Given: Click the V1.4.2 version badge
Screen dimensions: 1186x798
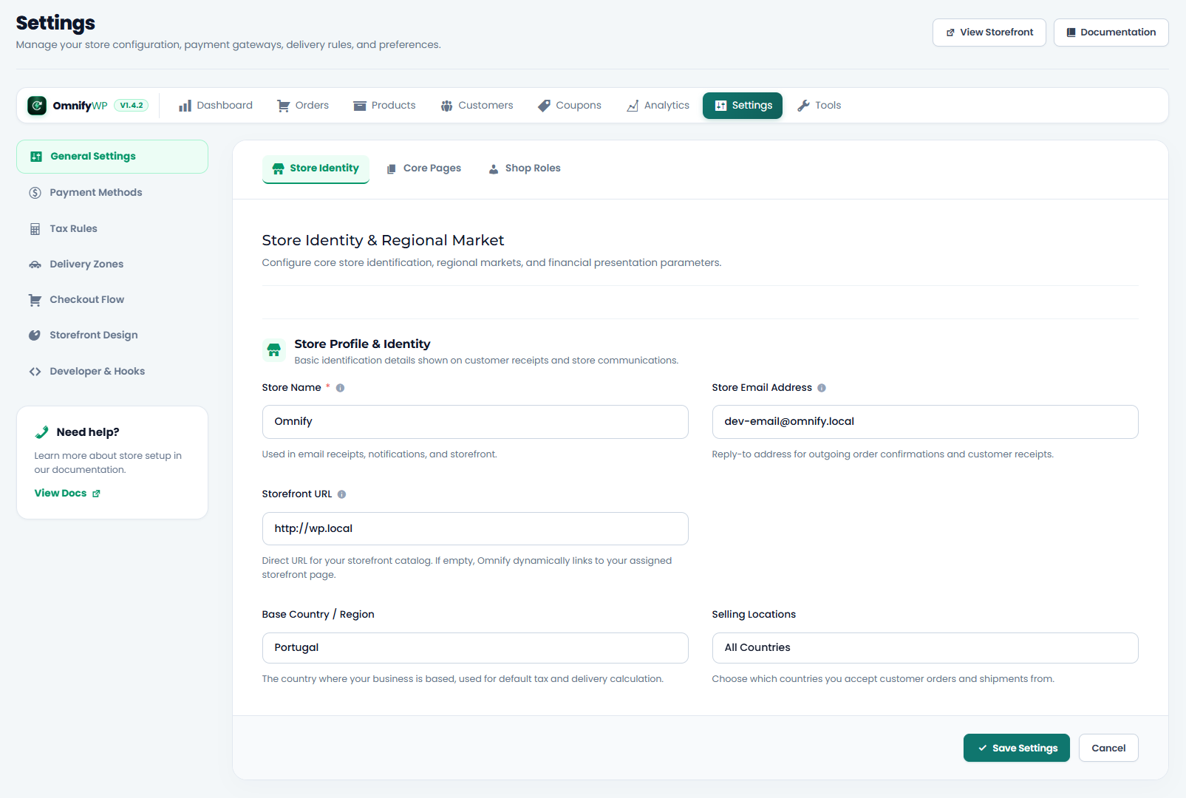Looking at the screenshot, I should pos(132,106).
